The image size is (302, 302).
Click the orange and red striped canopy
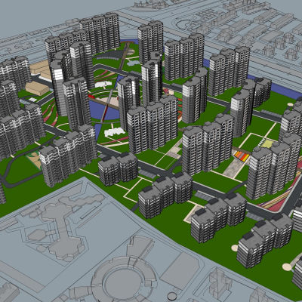pyautogui.click(x=242, y=156)
